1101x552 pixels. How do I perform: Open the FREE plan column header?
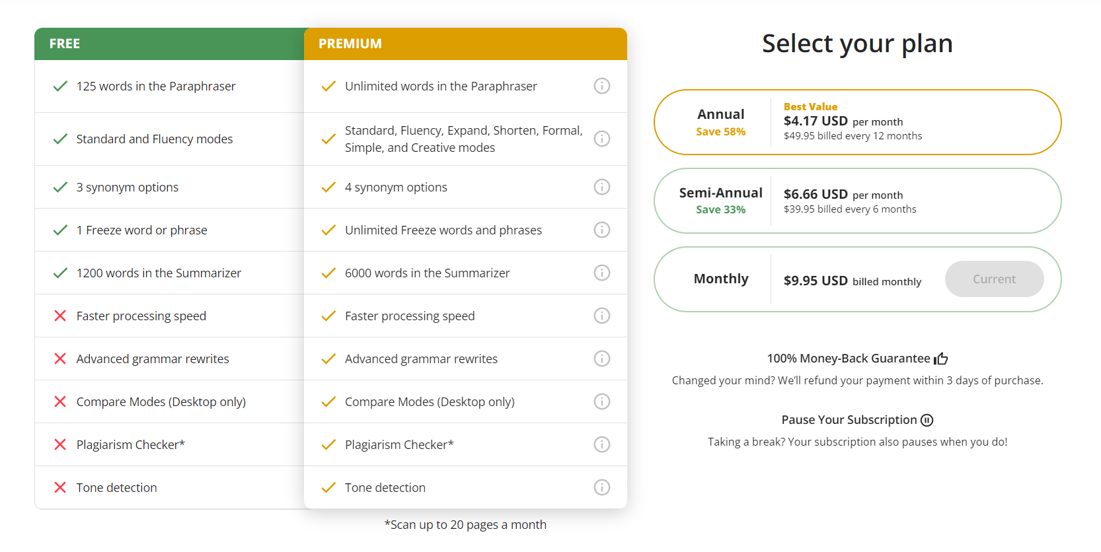[64, 44]
